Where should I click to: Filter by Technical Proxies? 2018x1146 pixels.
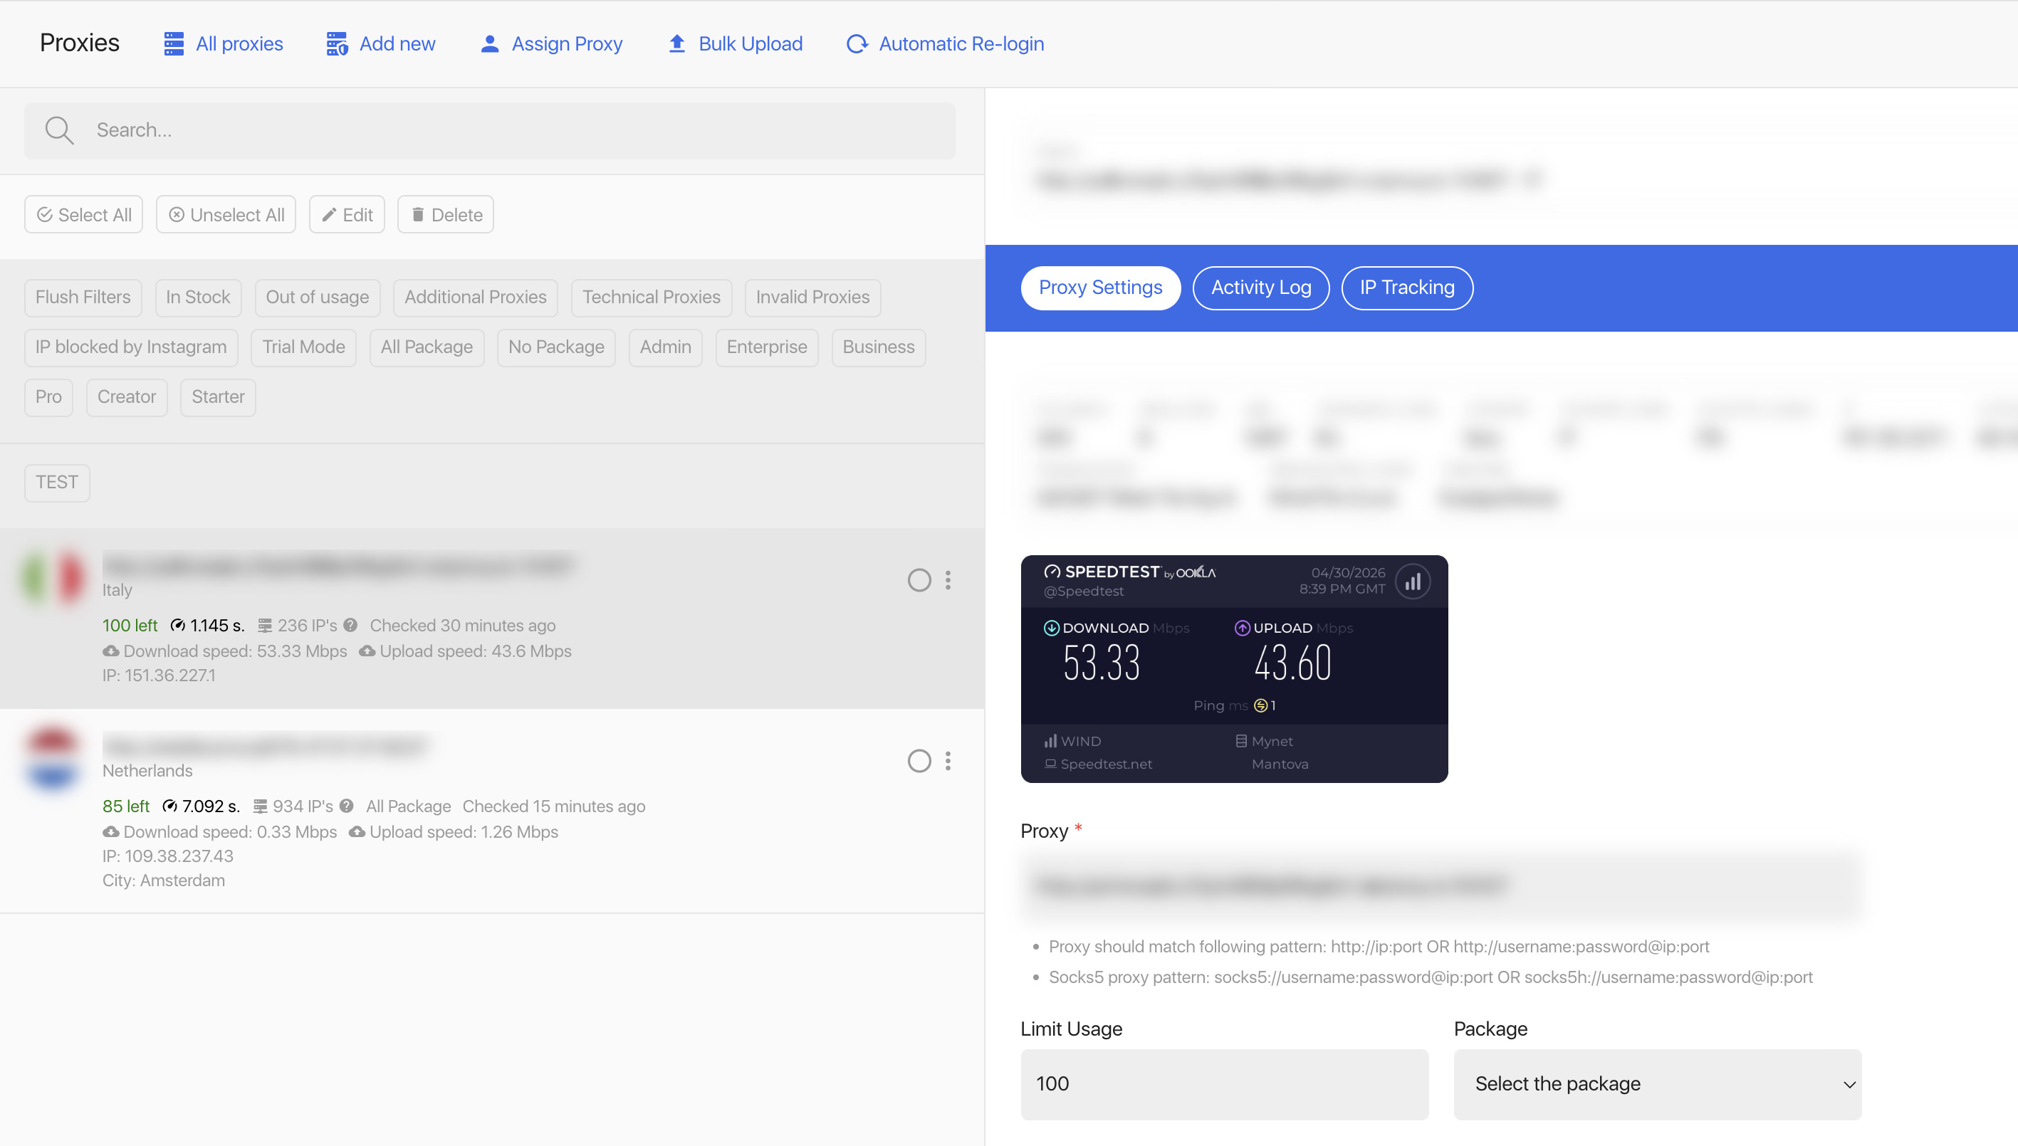coord(651,298)
